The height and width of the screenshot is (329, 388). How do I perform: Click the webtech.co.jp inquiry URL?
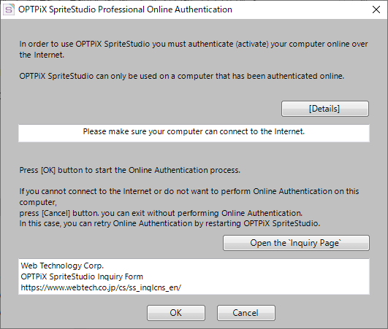tap(101, 287)
